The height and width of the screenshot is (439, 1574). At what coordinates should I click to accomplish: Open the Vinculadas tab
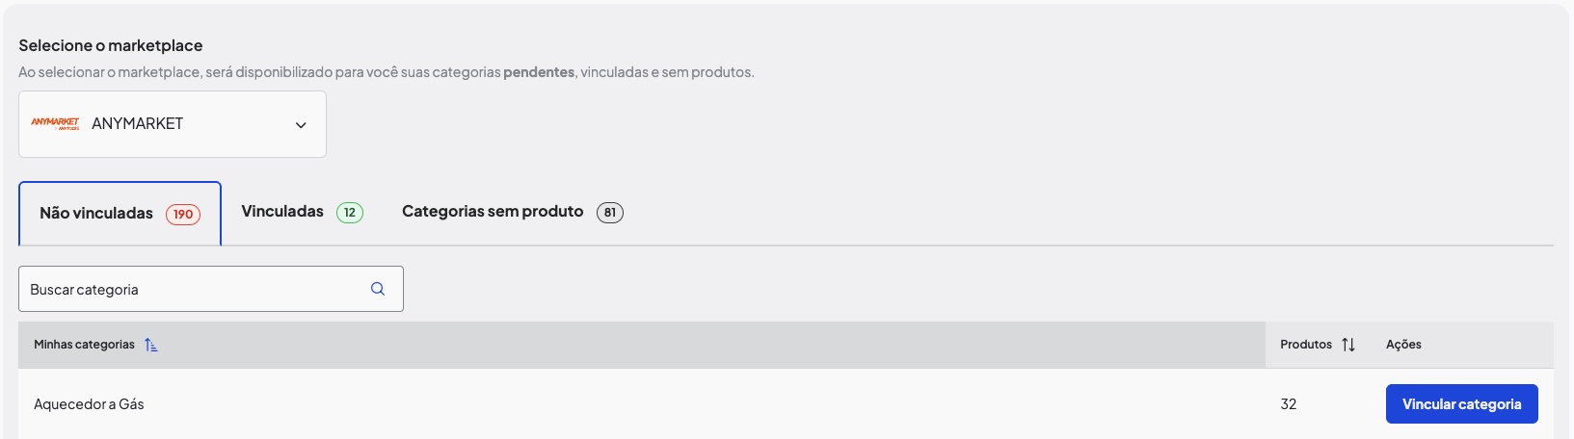pos(302,212)
